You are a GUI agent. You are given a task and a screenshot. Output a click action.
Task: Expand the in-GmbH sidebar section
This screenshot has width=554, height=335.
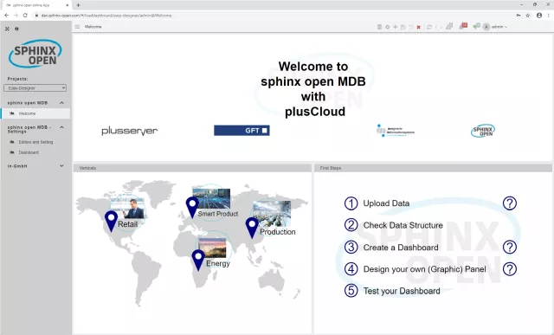pyautogui.click(x=61, y=165)
